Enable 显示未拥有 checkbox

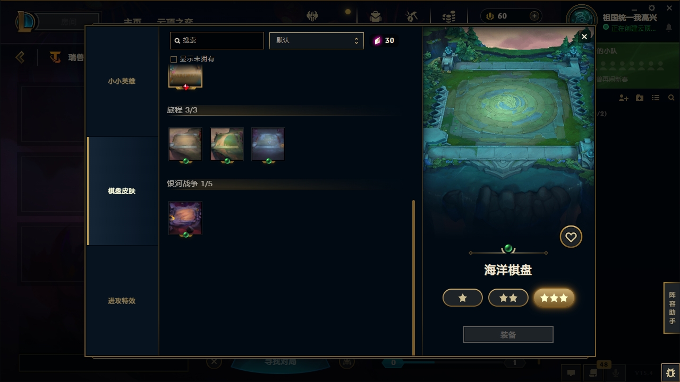[x=173, y=59]
